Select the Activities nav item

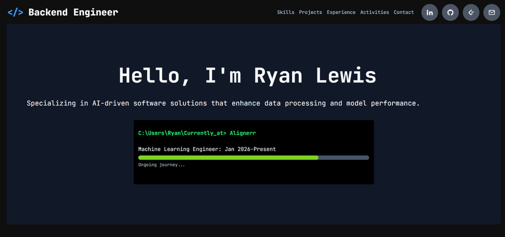[375, 12]
